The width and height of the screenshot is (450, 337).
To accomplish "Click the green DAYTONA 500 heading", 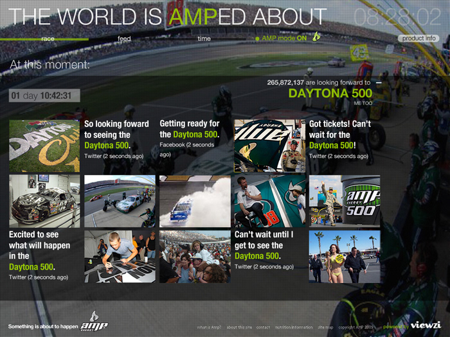I will point(330,93).
